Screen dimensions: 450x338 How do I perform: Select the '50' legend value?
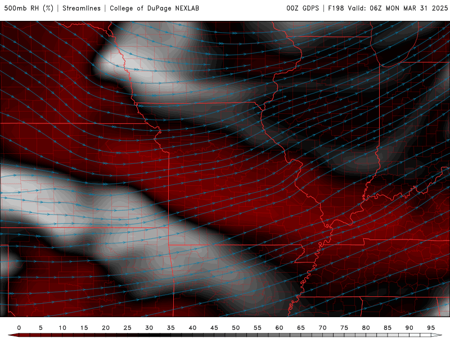click(x=236, y=328)
